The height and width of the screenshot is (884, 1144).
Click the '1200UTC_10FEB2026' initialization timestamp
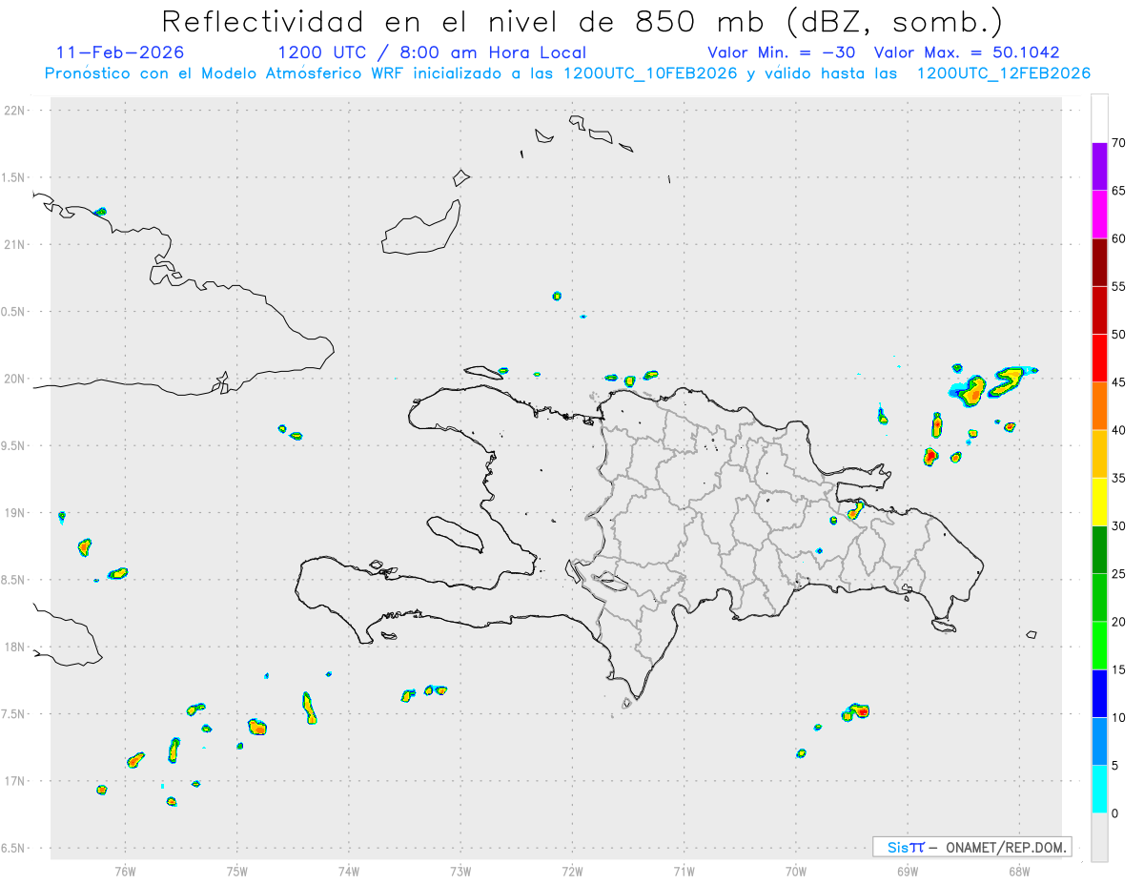tap(649, 73)
